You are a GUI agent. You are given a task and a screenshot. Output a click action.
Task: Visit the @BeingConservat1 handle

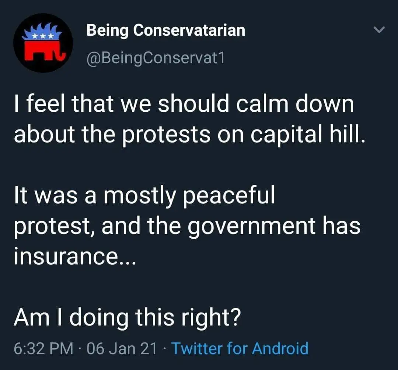tap(155, 57)
